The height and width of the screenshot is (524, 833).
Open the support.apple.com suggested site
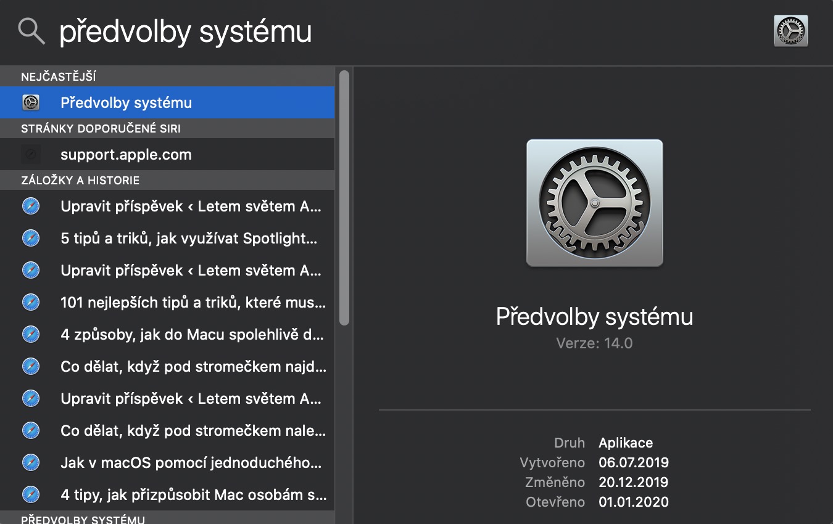pyautogui.click(x=126, y=155)
